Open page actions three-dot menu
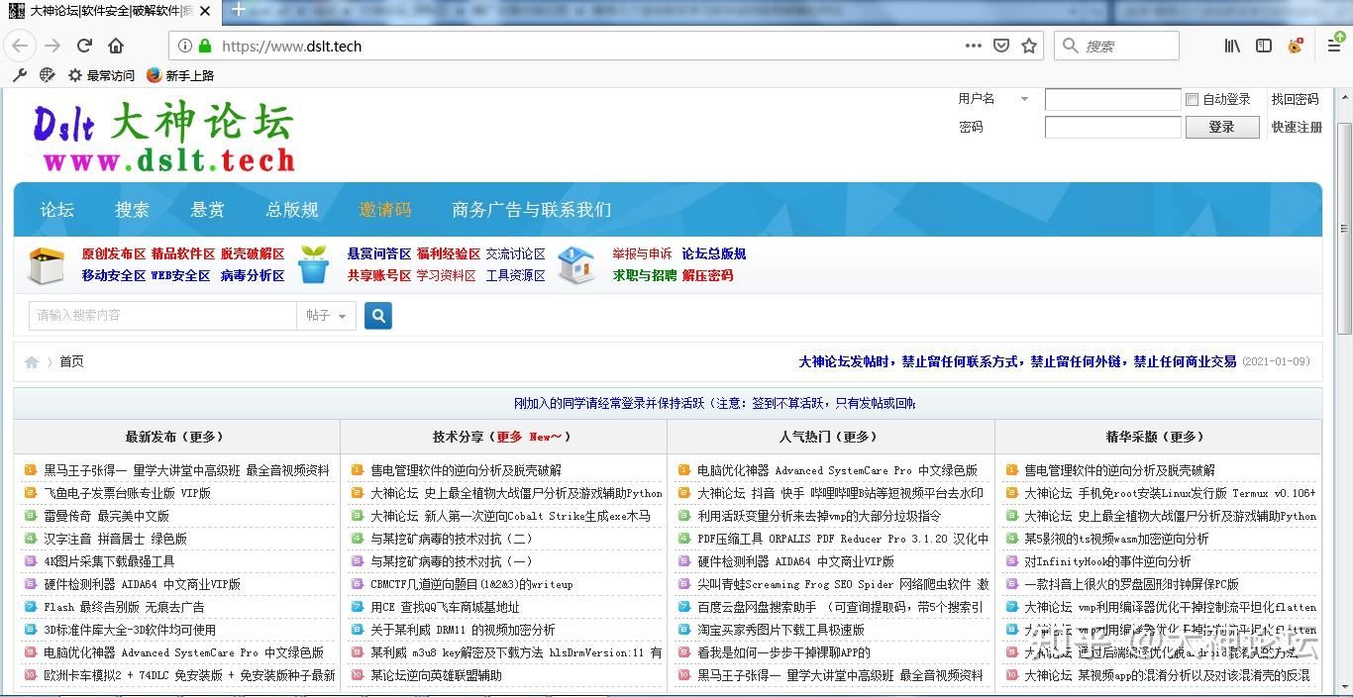Image resolution: width=1353 pixels, height=697 pixels. coord(974,46)
